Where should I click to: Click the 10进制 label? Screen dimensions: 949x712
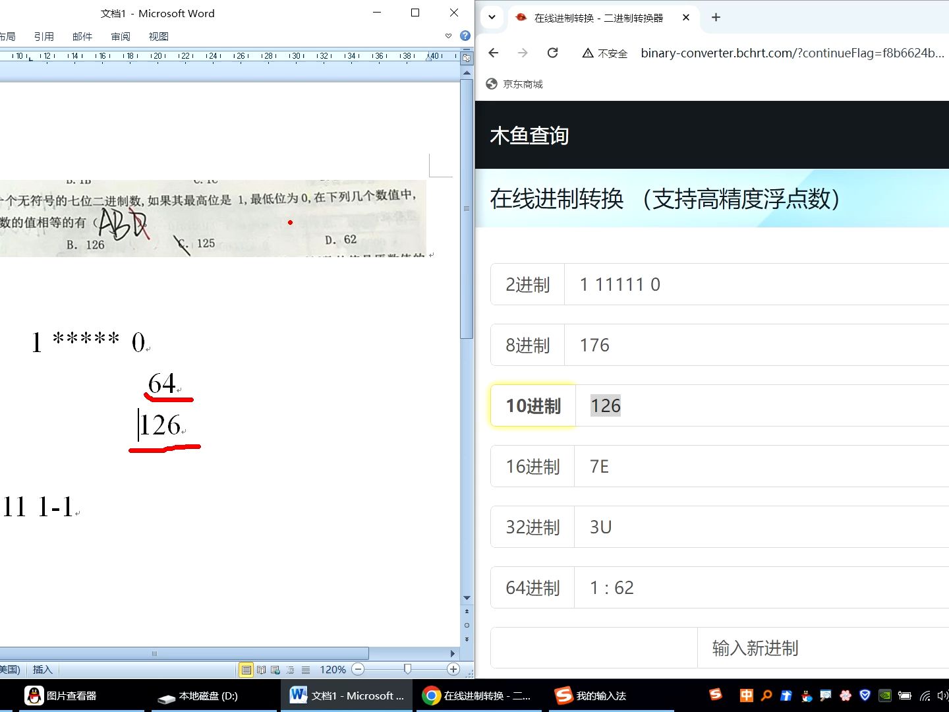tap(533, 405)
